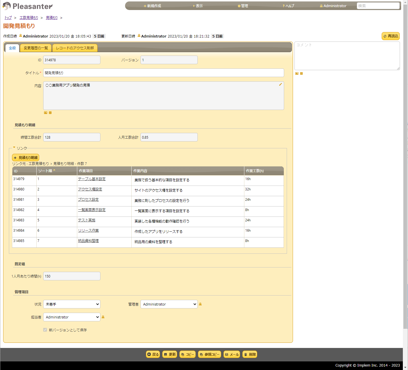Open the Administrator user menu

coord(333,6)
